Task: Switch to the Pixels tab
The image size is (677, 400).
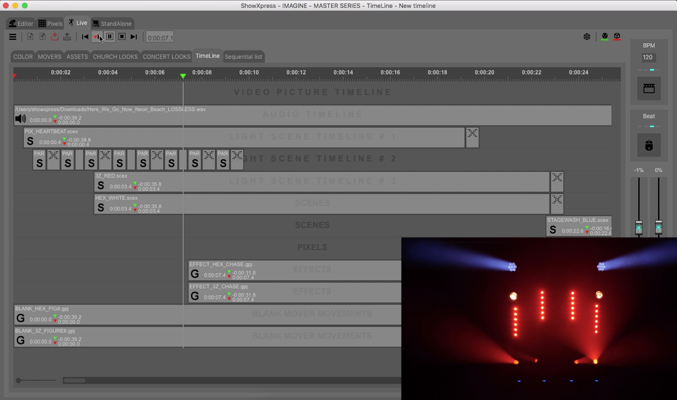Action: point(50,24)
